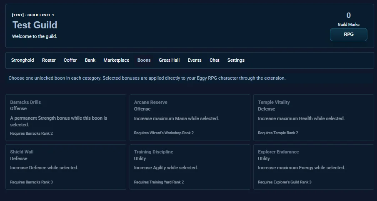Click Requires Training Yard Rank 2 text

click(159, 182)
